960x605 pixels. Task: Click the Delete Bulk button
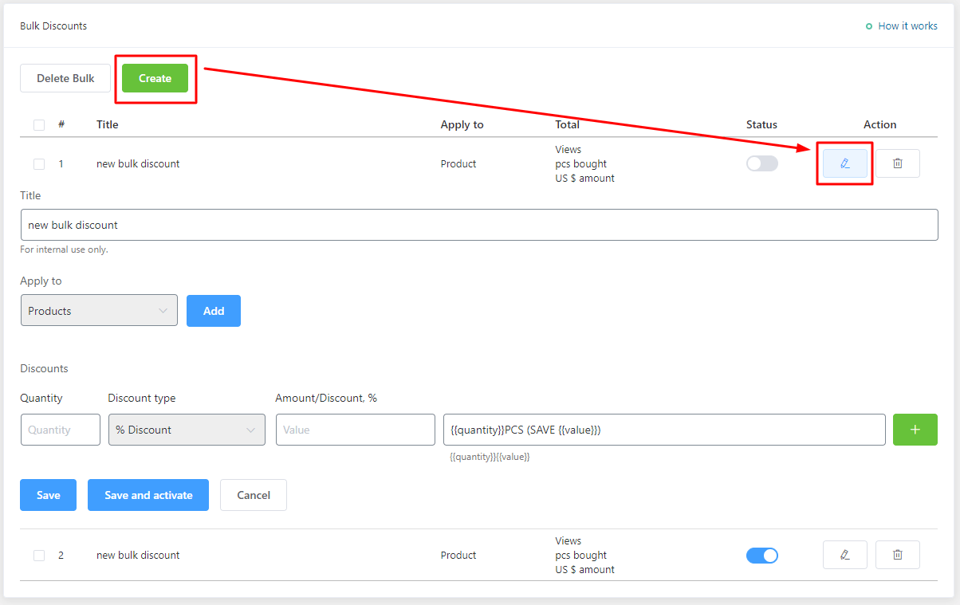[x=65, y=78]
